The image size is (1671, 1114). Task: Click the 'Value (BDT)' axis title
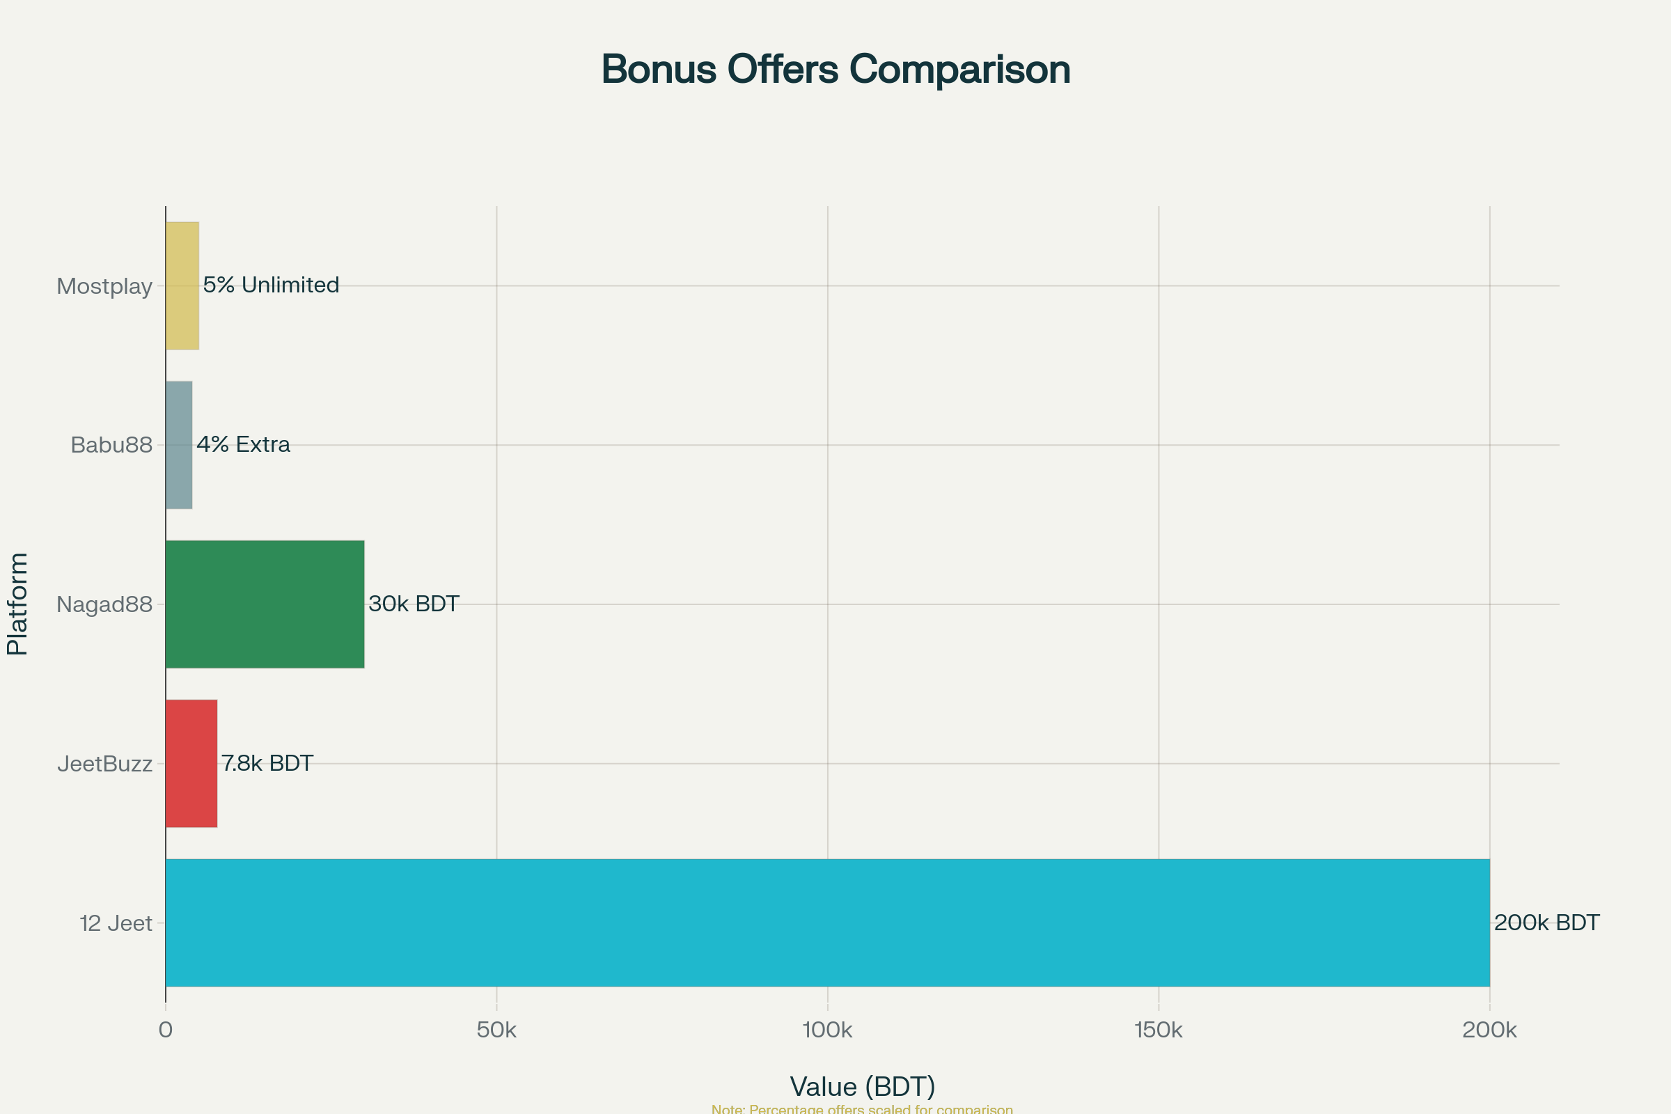pos(863,1086)
